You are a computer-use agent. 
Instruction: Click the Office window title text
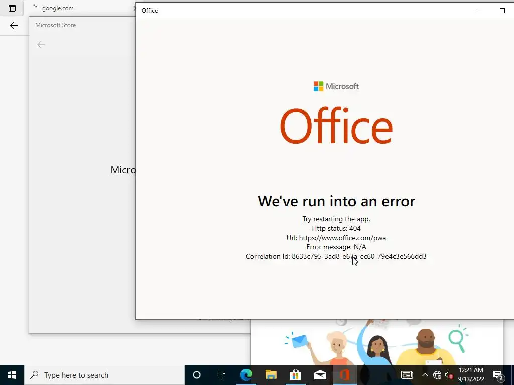[150, 11]
